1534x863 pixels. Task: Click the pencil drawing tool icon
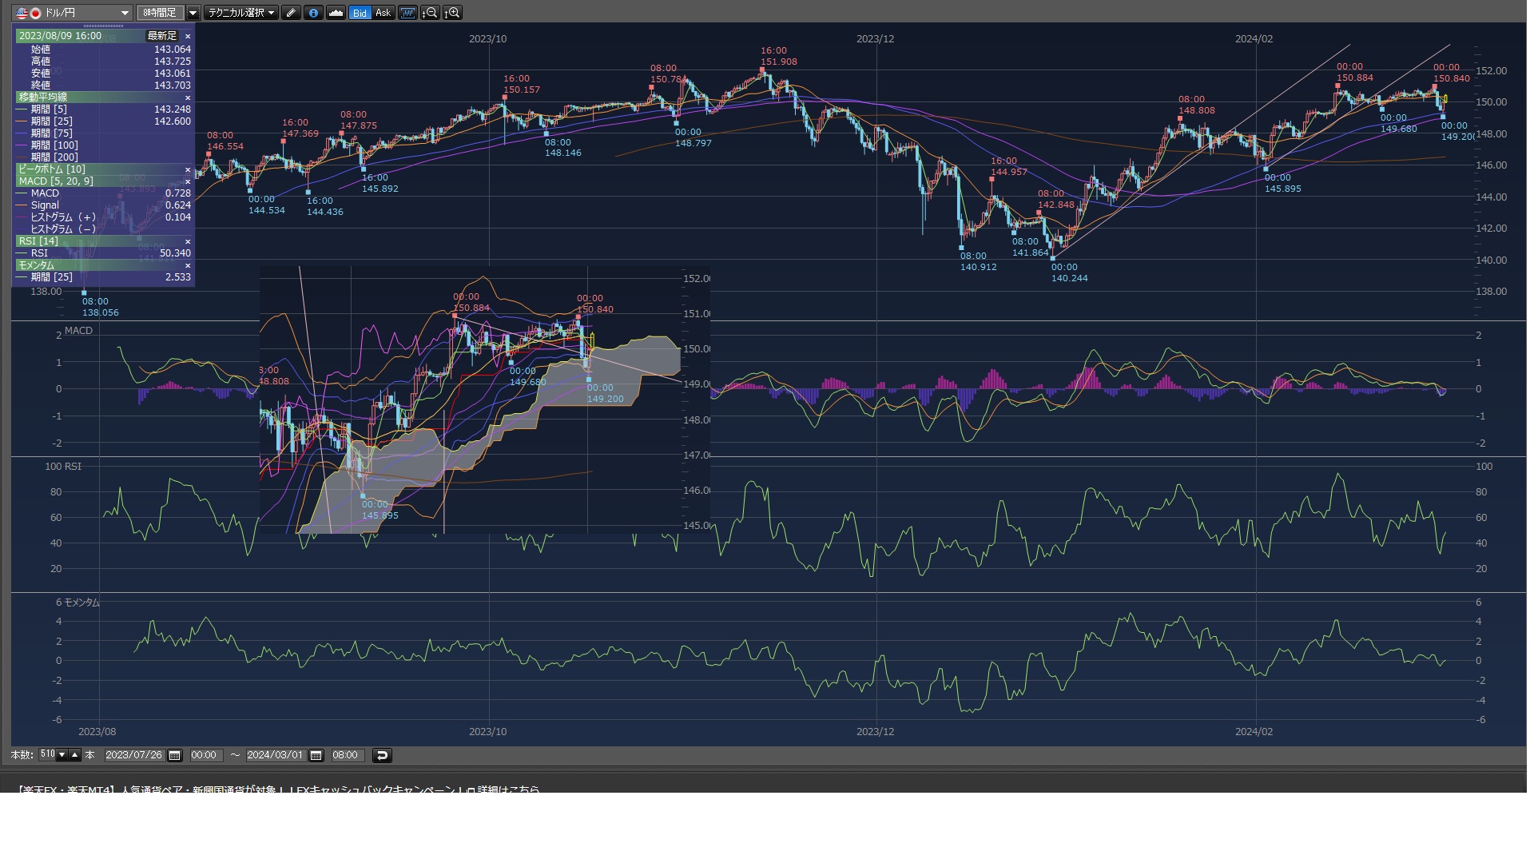(x=291, y=13)
